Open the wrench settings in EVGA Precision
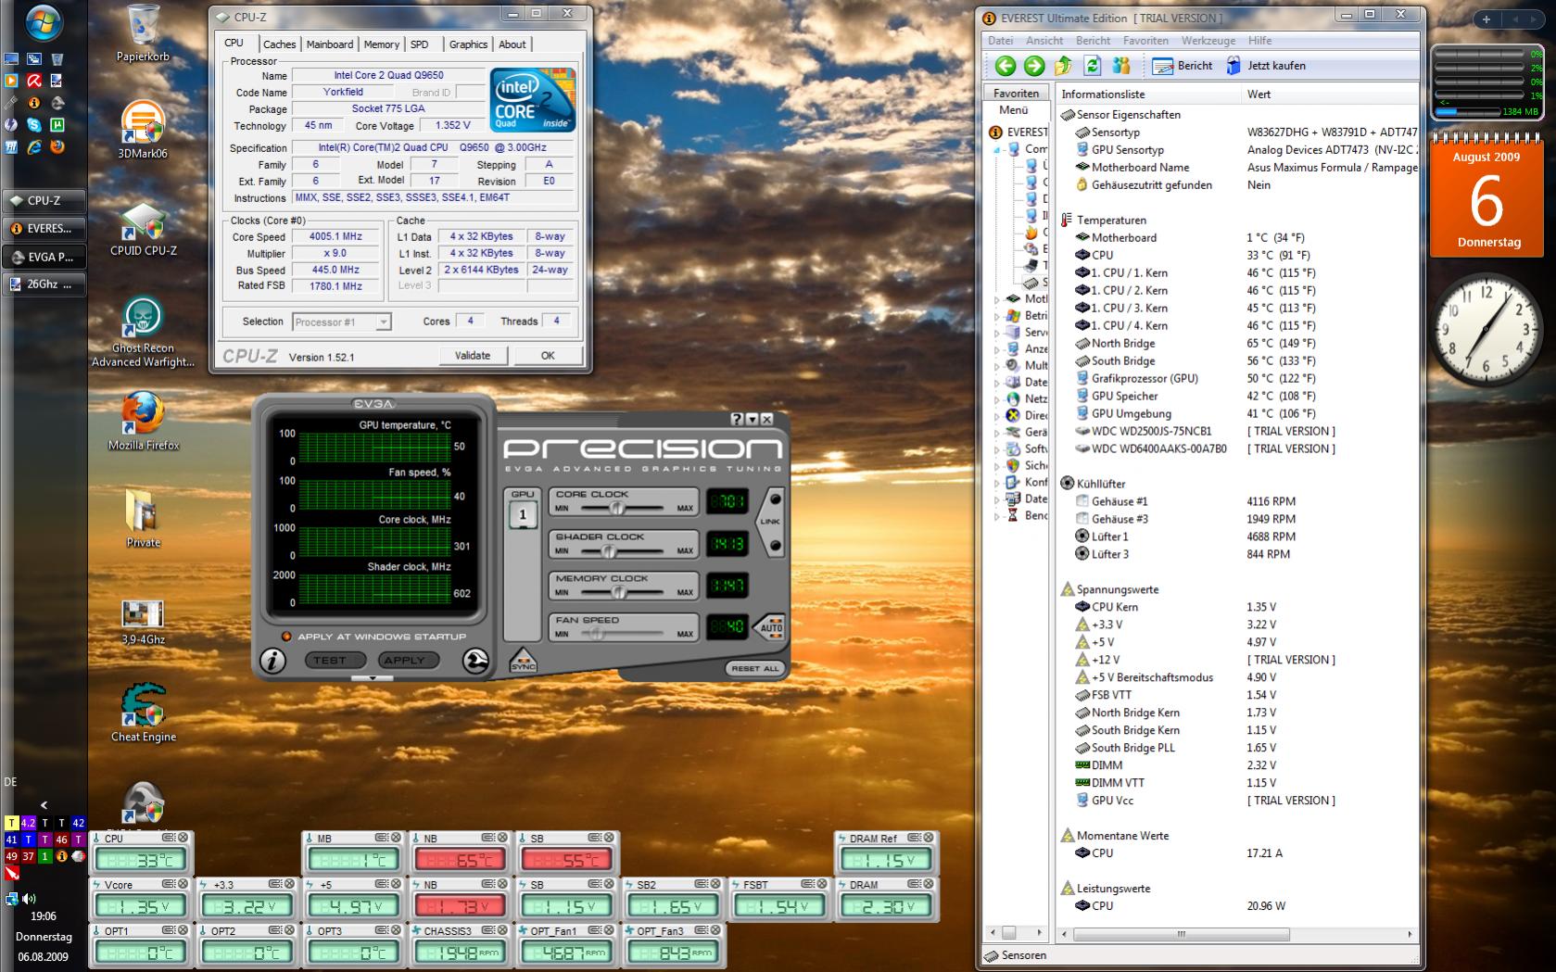The image size is (1556, 972). tap(476, 660)
